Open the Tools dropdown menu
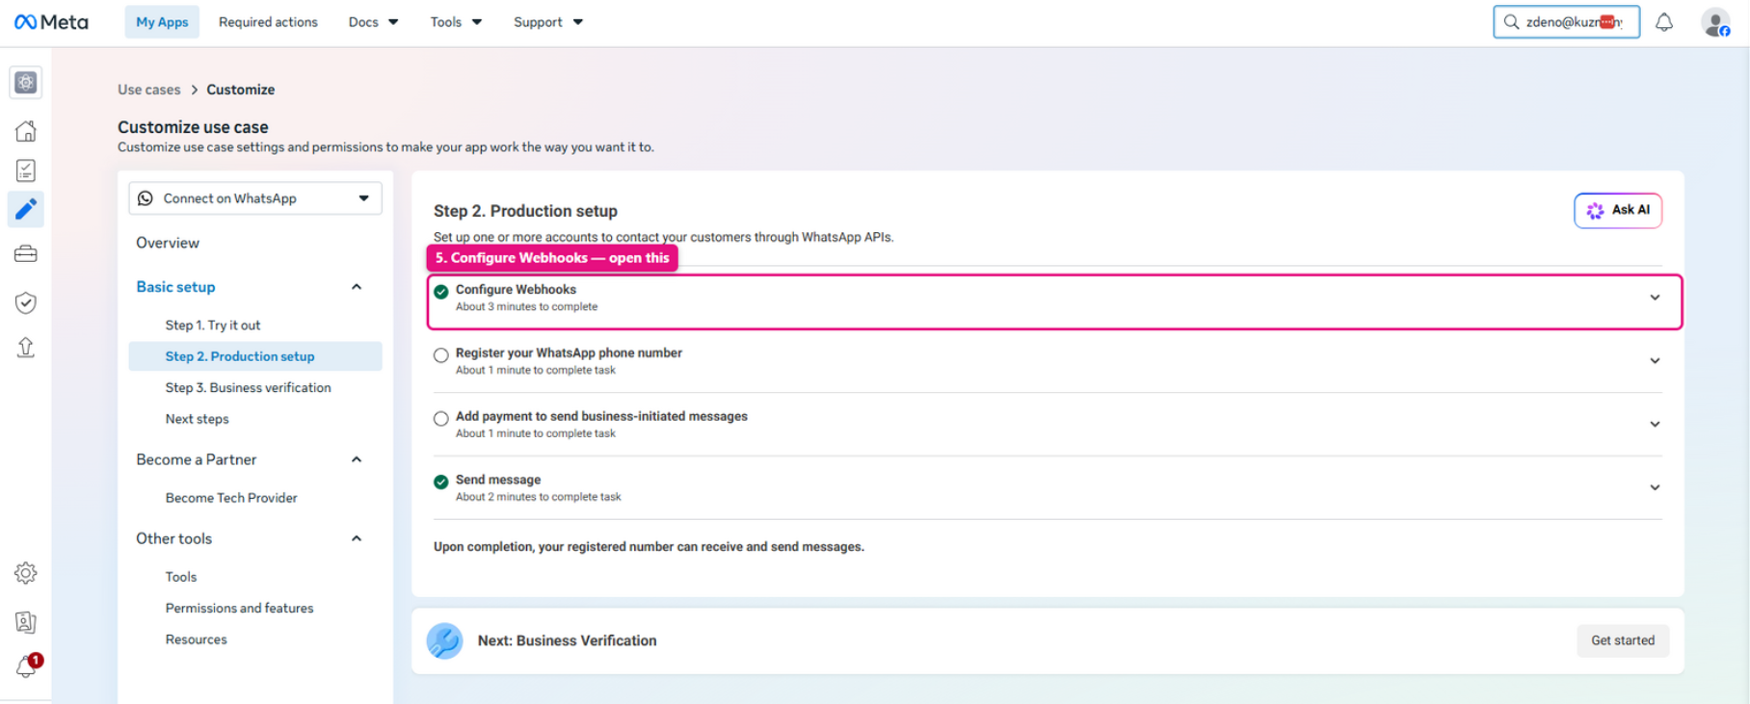This screenshot has width=1750, height=704. [456, 22]
